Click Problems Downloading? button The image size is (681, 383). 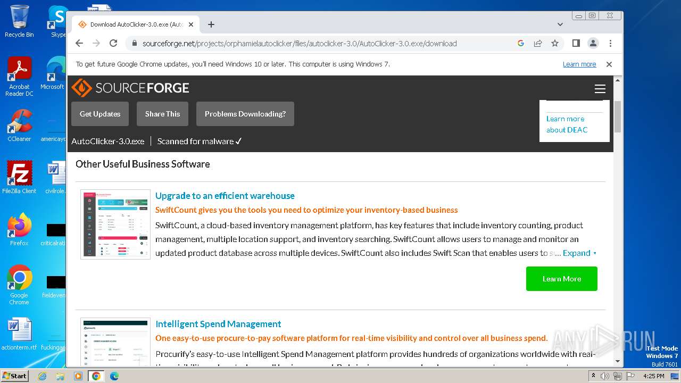(245, 114)
